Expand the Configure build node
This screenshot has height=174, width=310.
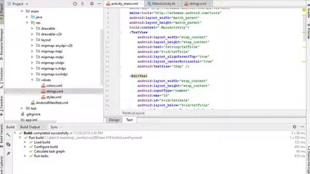coord(25,147)
